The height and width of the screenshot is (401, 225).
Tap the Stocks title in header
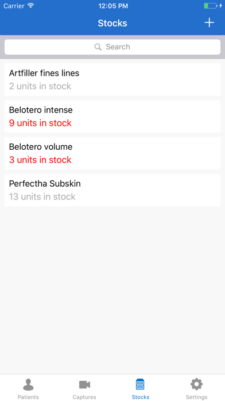coord(113,23)
